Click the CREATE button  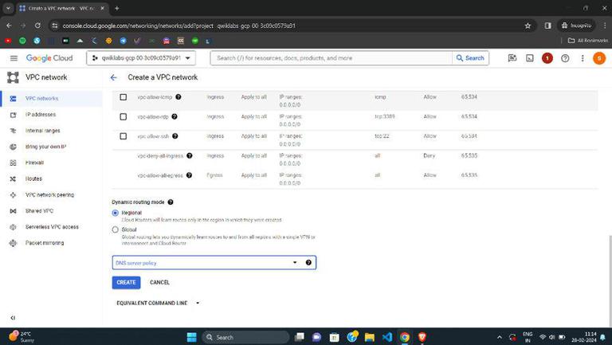coord(126,283)
